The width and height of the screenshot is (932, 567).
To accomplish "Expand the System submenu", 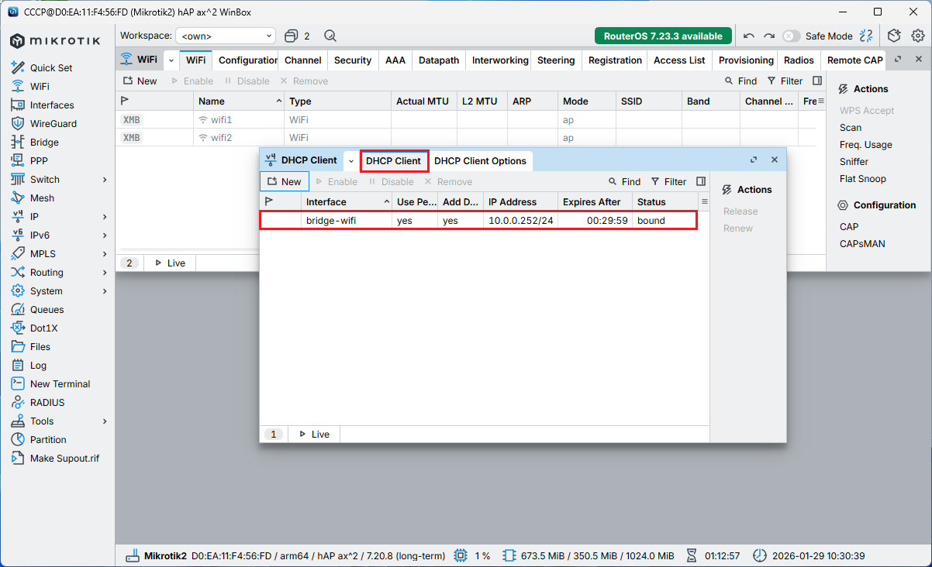I will point(105,291).
